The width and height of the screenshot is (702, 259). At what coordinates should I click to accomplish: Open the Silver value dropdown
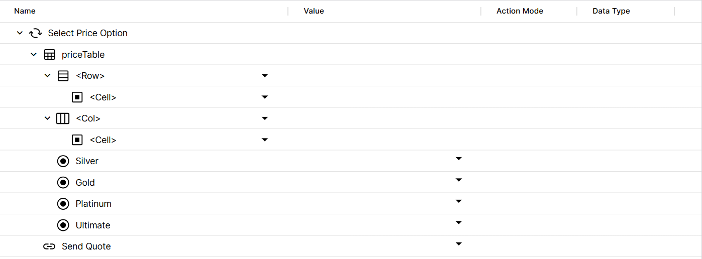[x=458, y=159]
